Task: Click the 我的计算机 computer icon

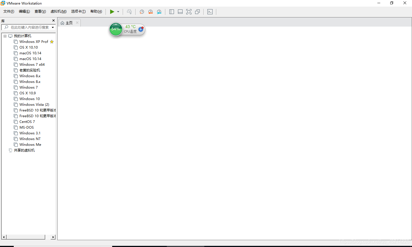Action: point(10,36)
